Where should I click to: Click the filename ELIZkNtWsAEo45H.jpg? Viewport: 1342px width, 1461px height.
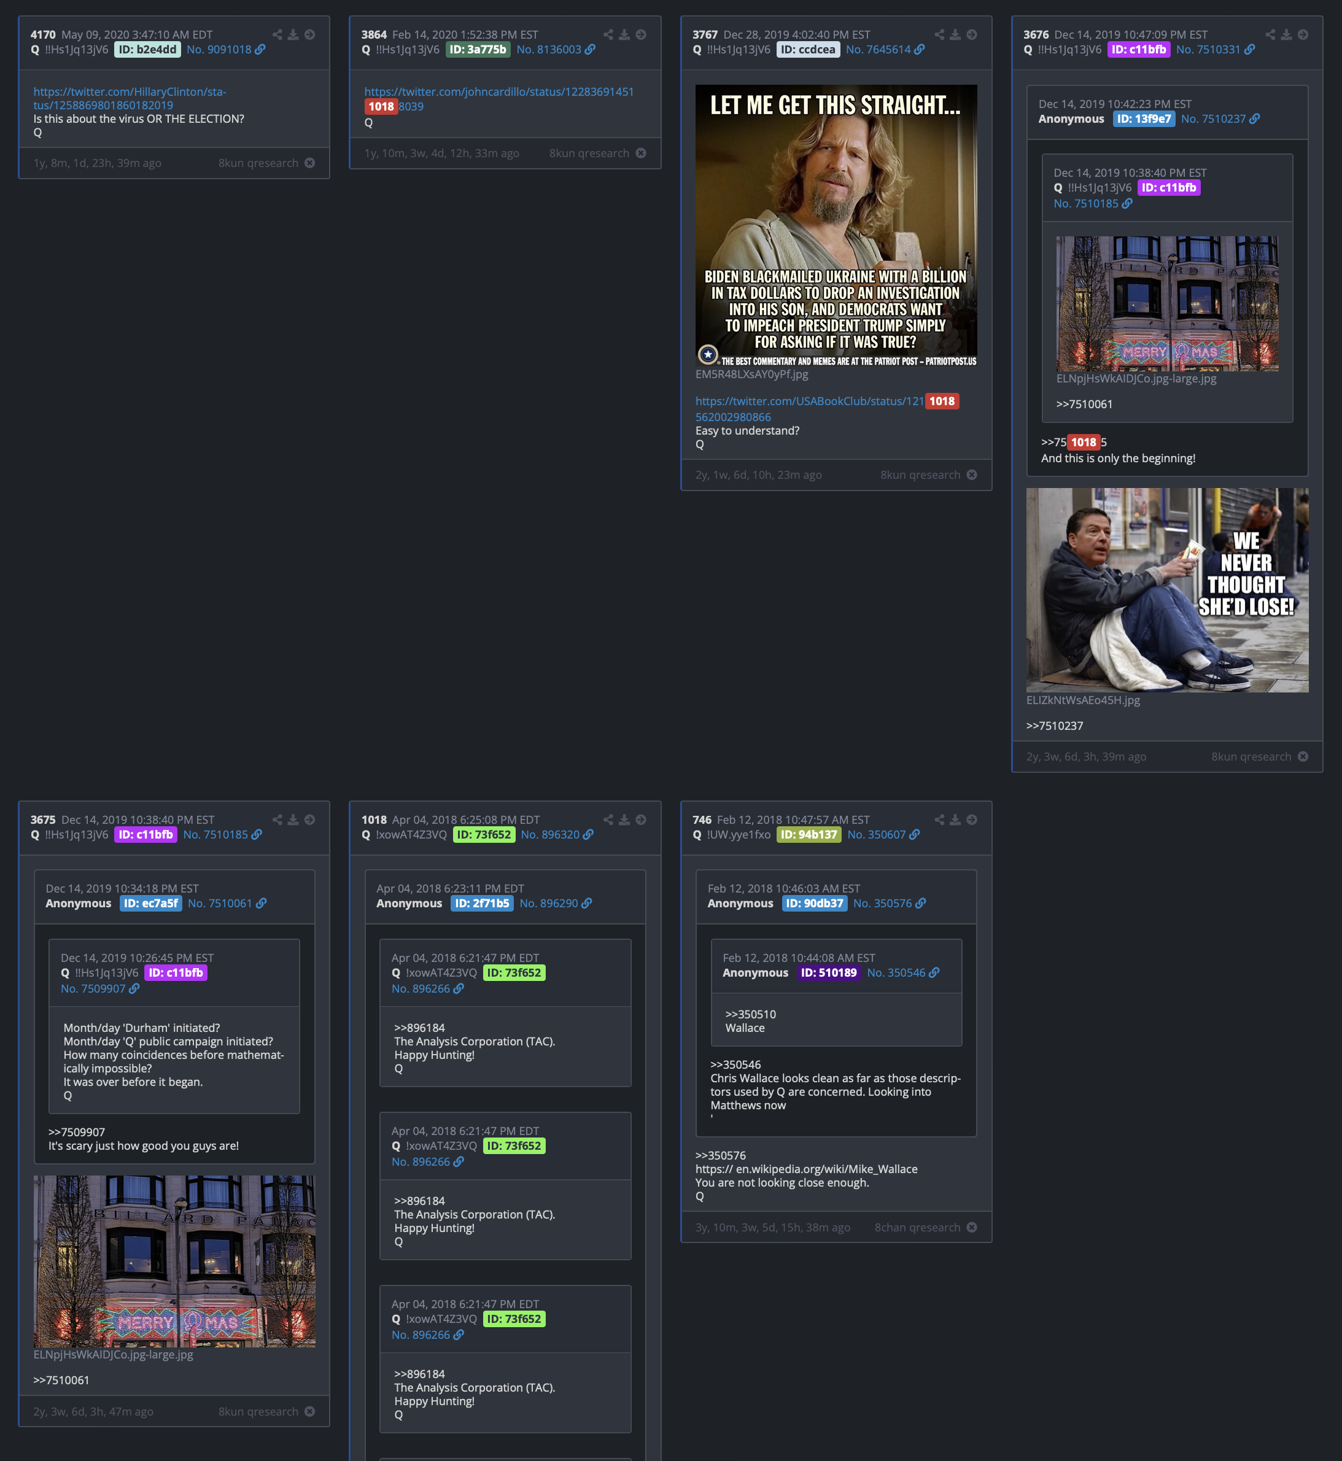coord(1083,700)
